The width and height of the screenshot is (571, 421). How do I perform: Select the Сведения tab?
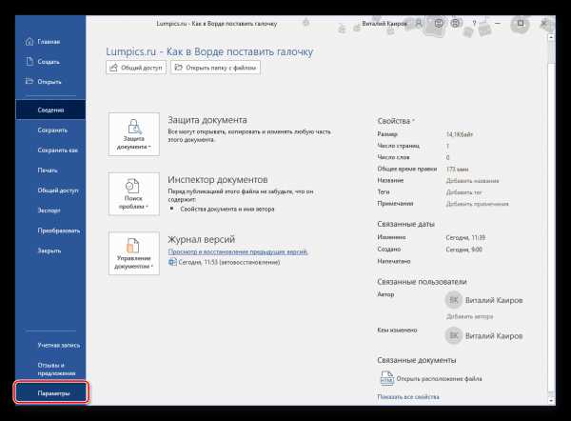50,110
